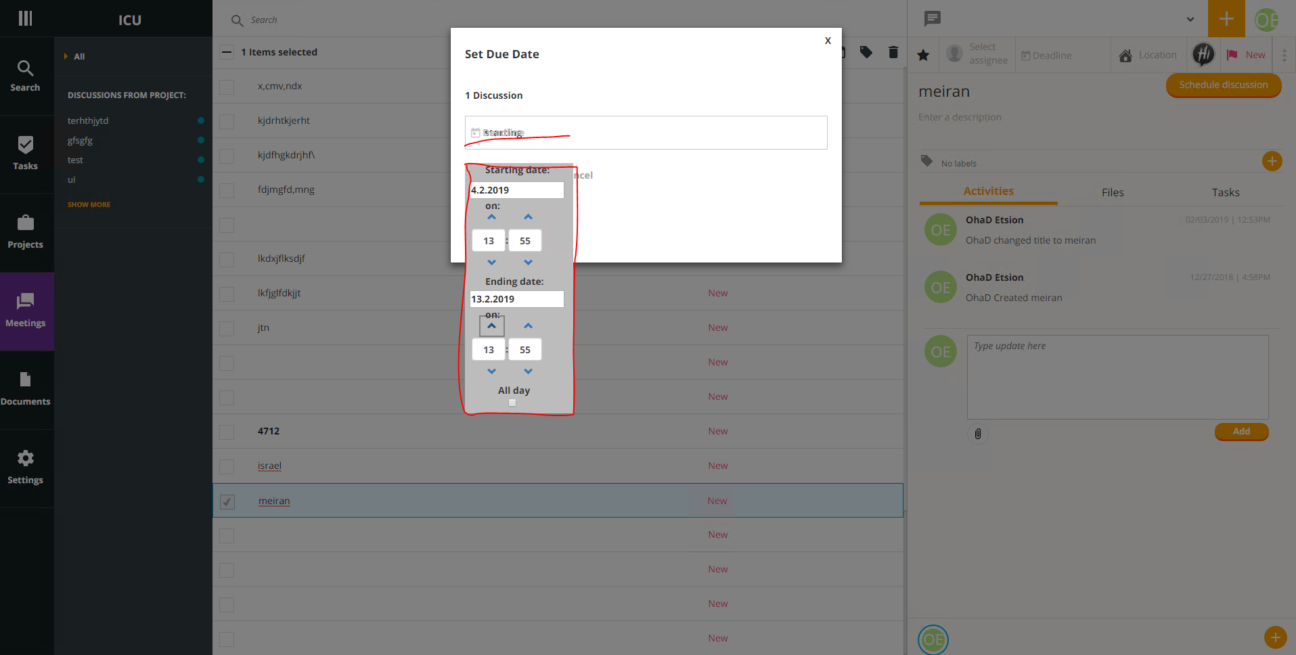This screenshot has height=655, width=1296.
Task: Increase starting hour with up arrow
Action: click(x=492, y=217)
